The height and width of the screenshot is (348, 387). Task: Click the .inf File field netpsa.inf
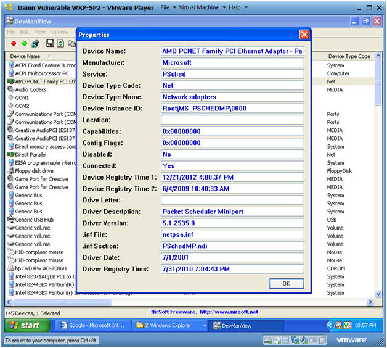click(232, 234)
